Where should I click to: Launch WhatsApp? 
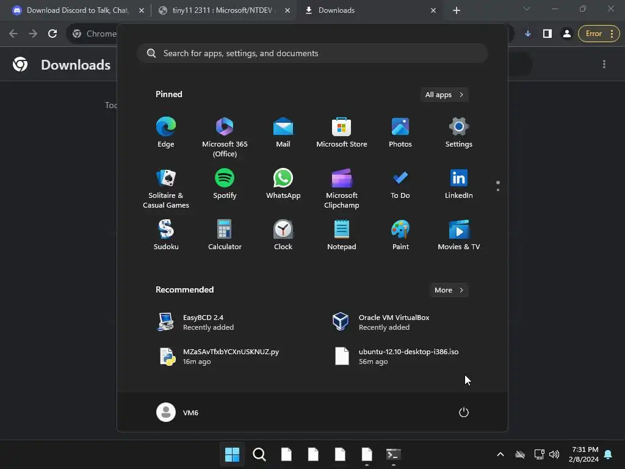pos(283,184)
